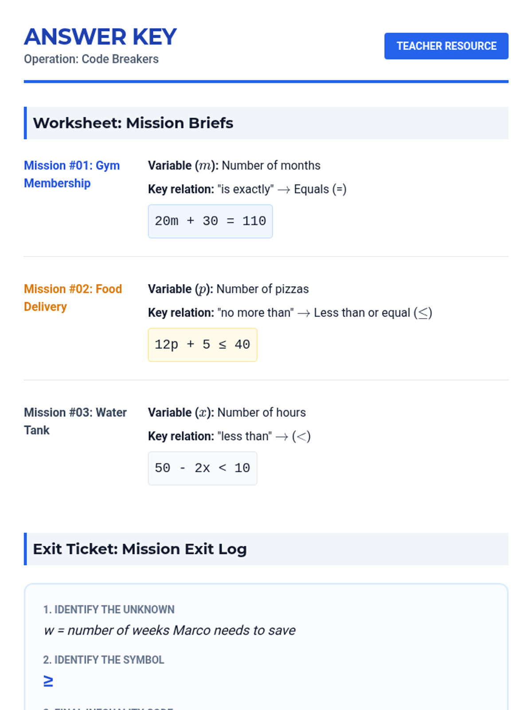Screen dimensions: 532x710
Task: Click the '20m + 30 = 110' equation box
Action: click(210, 221)
